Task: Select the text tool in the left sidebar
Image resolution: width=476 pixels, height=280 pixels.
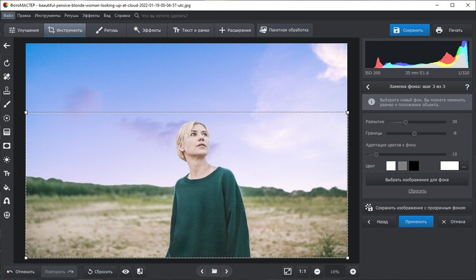Action: pyautogui.click(x=7, y=173)
